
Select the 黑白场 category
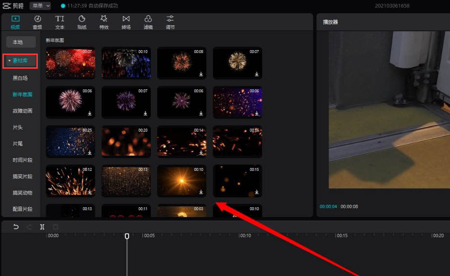pyautogui.click(x=20, y=78)
